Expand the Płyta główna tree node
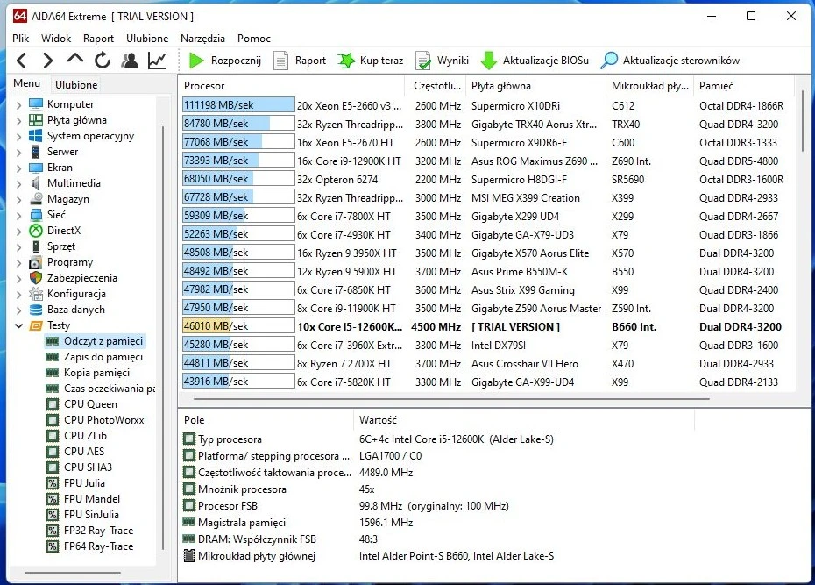 pos(19,120)
